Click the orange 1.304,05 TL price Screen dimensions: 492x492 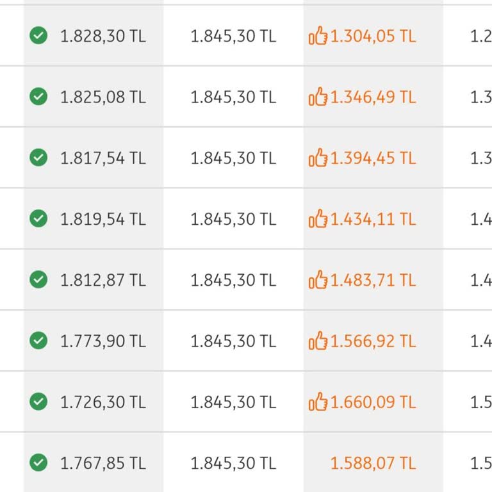373,37
